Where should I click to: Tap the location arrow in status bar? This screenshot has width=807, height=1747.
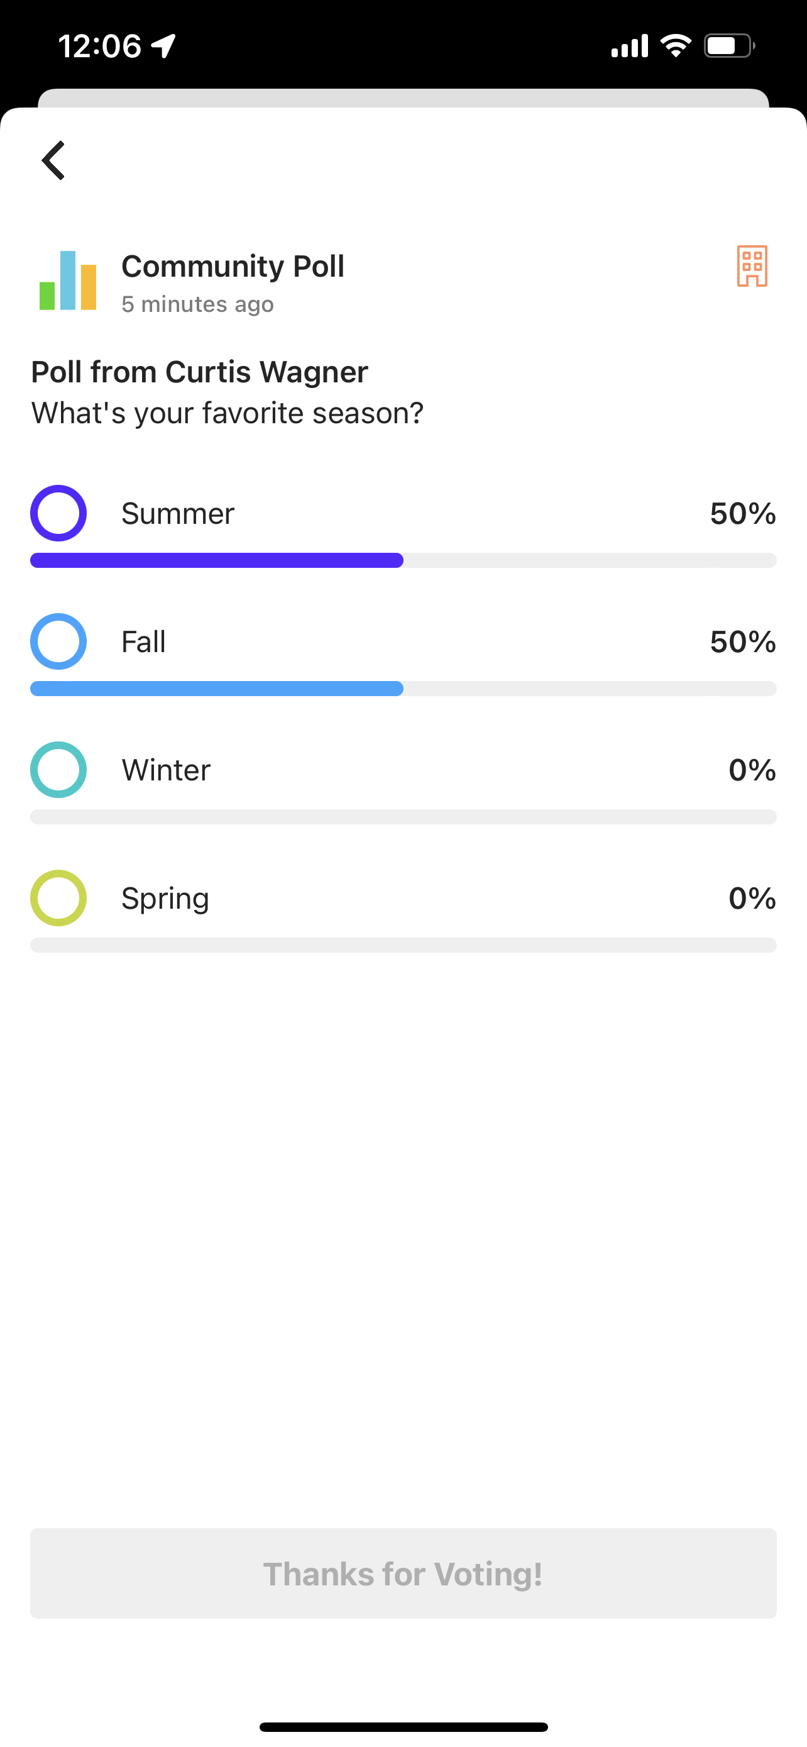[163, 46]
